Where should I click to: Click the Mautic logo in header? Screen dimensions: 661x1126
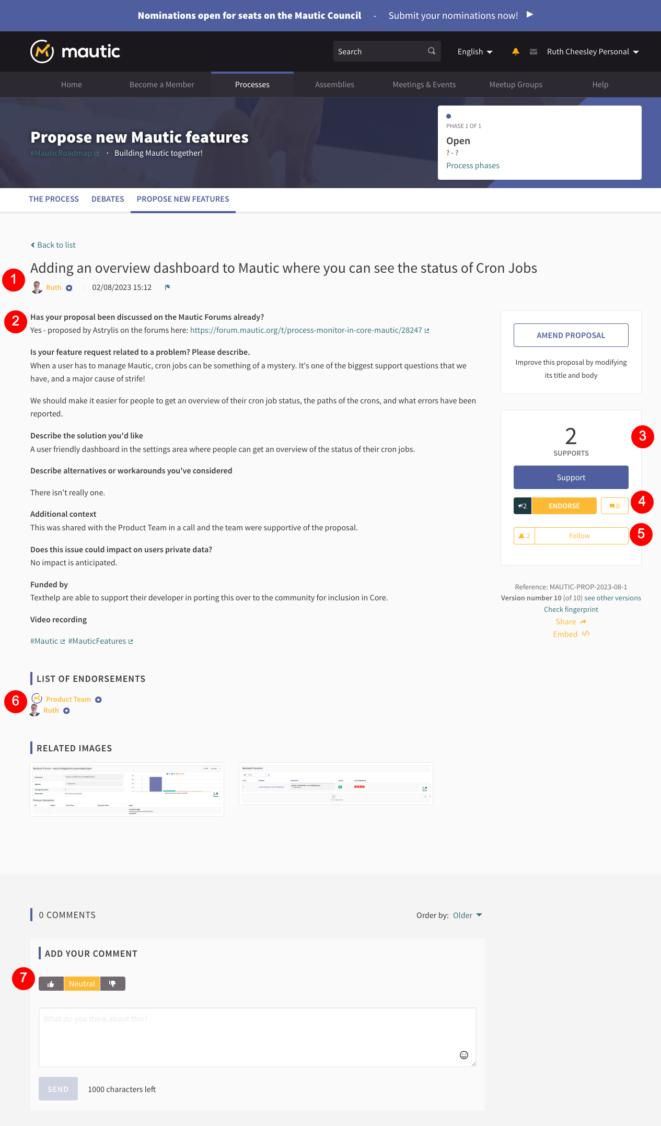tap(75, 51)
